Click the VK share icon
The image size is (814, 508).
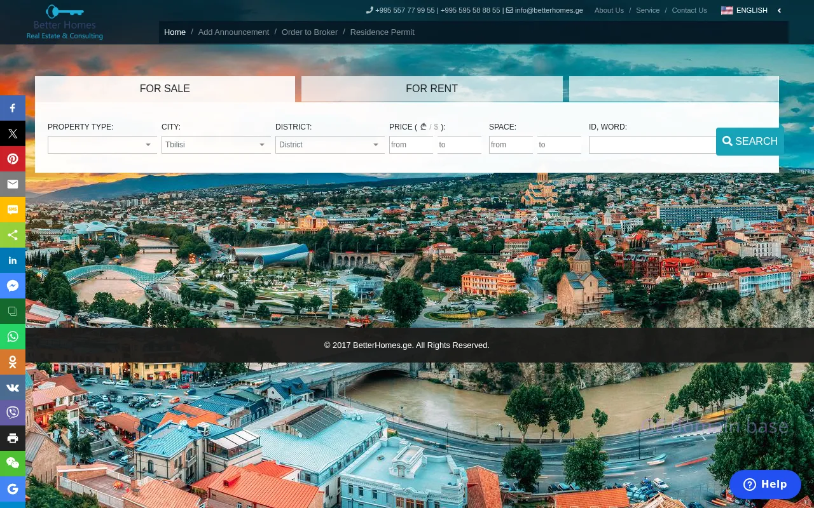13,387
